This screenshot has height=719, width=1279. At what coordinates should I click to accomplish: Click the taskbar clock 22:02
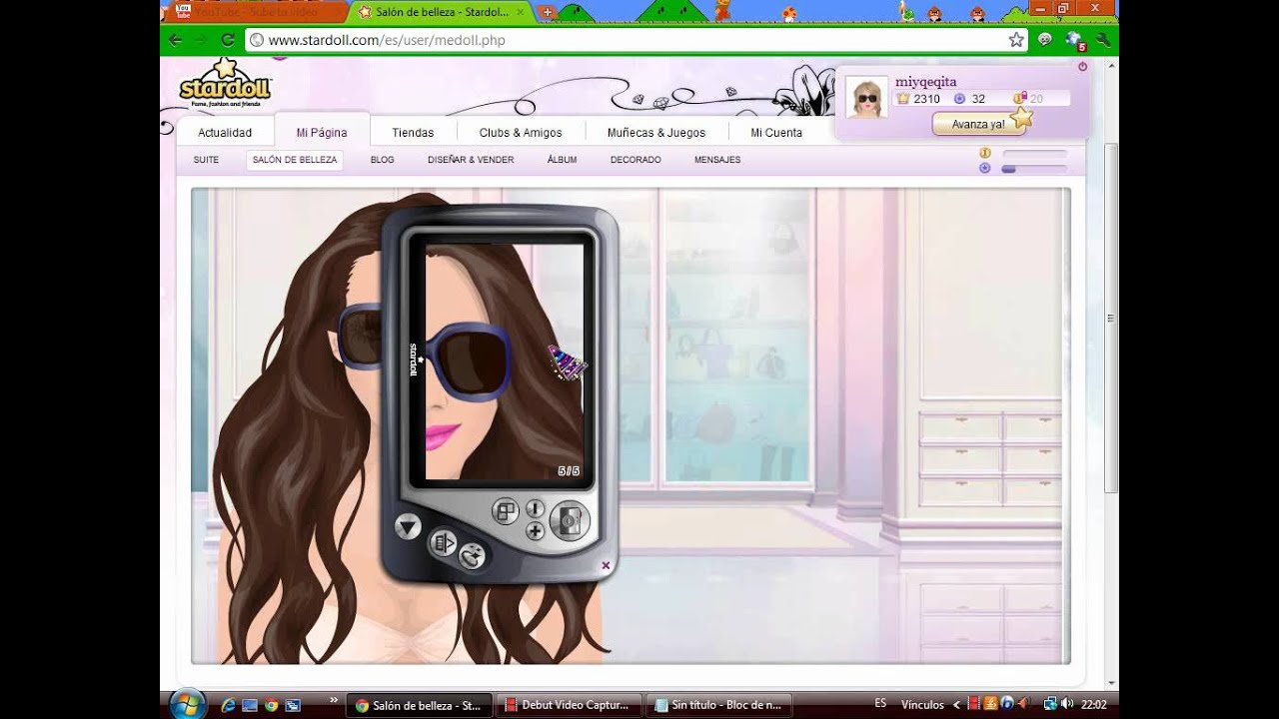(x=1093, y=704)
